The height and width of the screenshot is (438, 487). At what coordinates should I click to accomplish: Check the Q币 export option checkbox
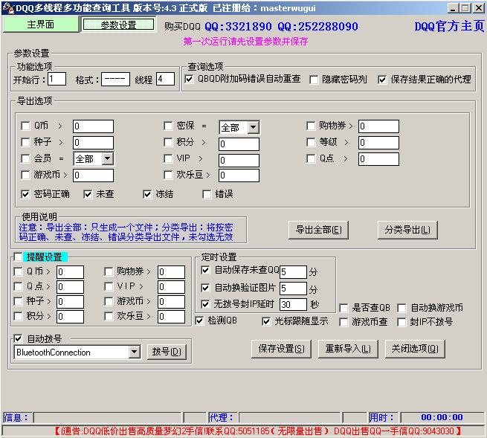click(x=25, y=126)
